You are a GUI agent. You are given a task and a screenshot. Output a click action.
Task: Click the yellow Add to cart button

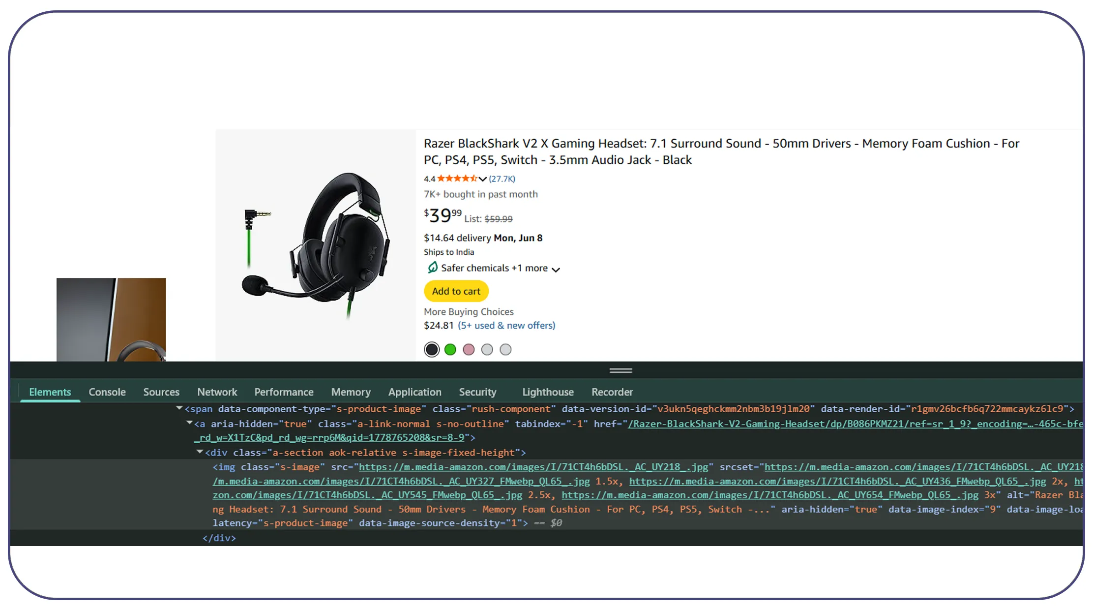tap(456, 291)
